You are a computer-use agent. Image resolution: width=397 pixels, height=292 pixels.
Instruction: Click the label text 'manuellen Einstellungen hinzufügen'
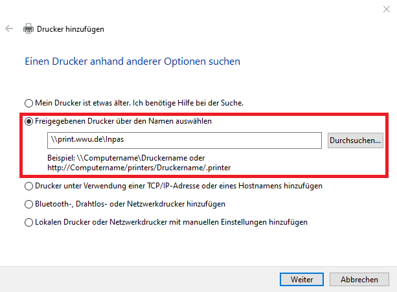(x=245, y=222)
